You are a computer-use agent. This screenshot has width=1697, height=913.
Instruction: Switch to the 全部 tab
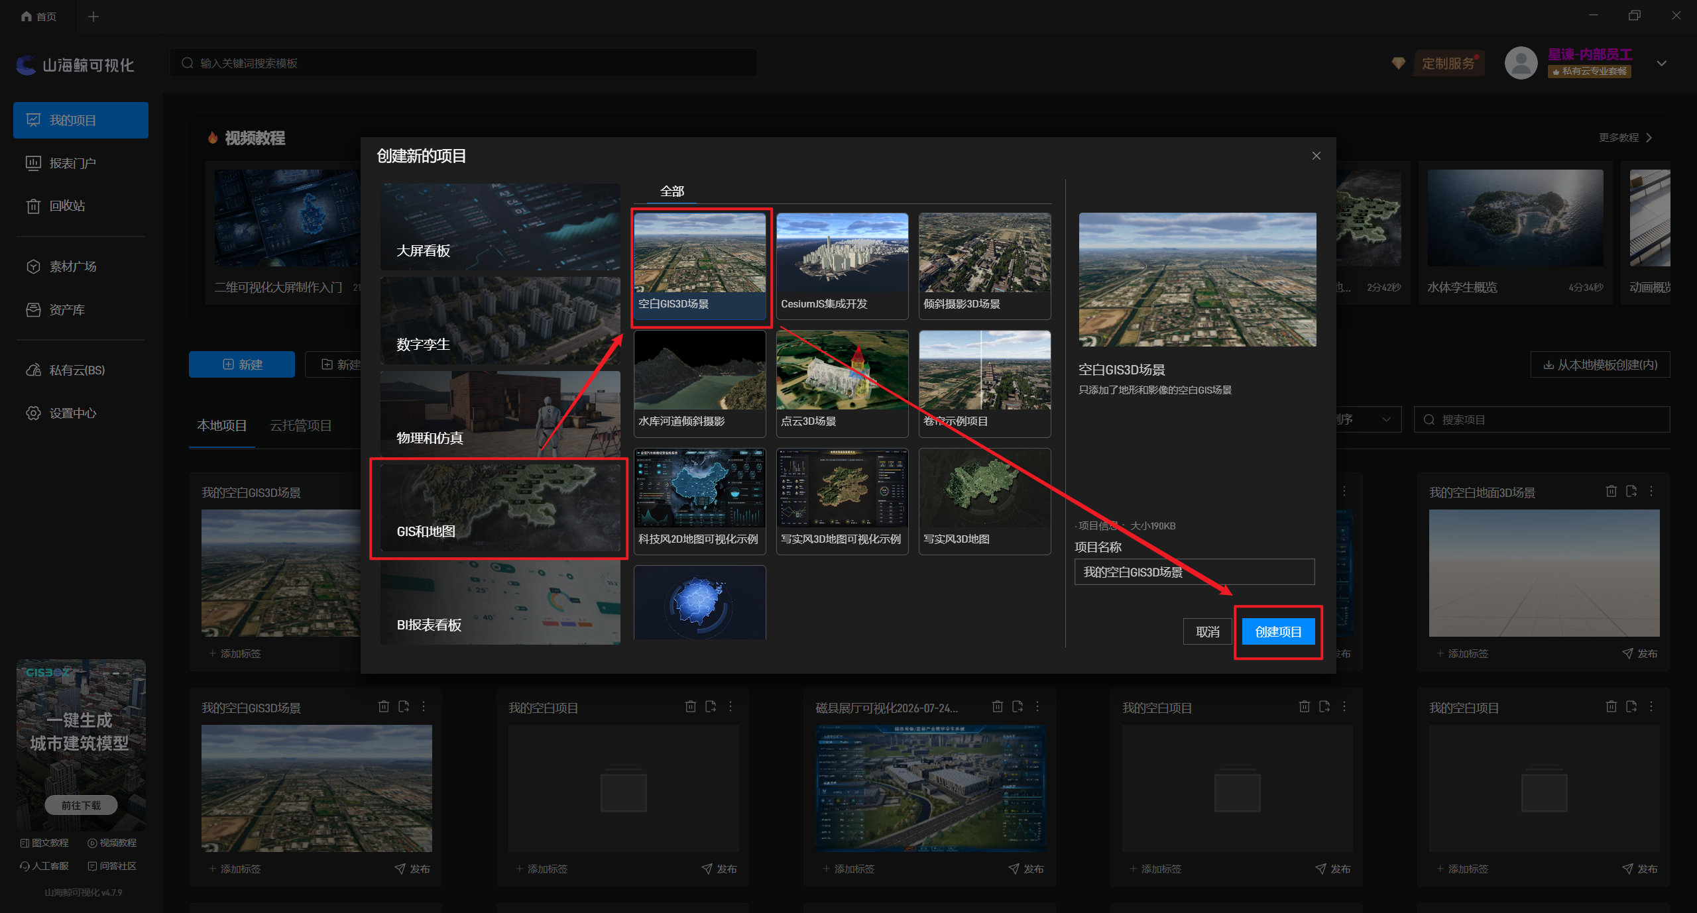click(x=672, y=191)
